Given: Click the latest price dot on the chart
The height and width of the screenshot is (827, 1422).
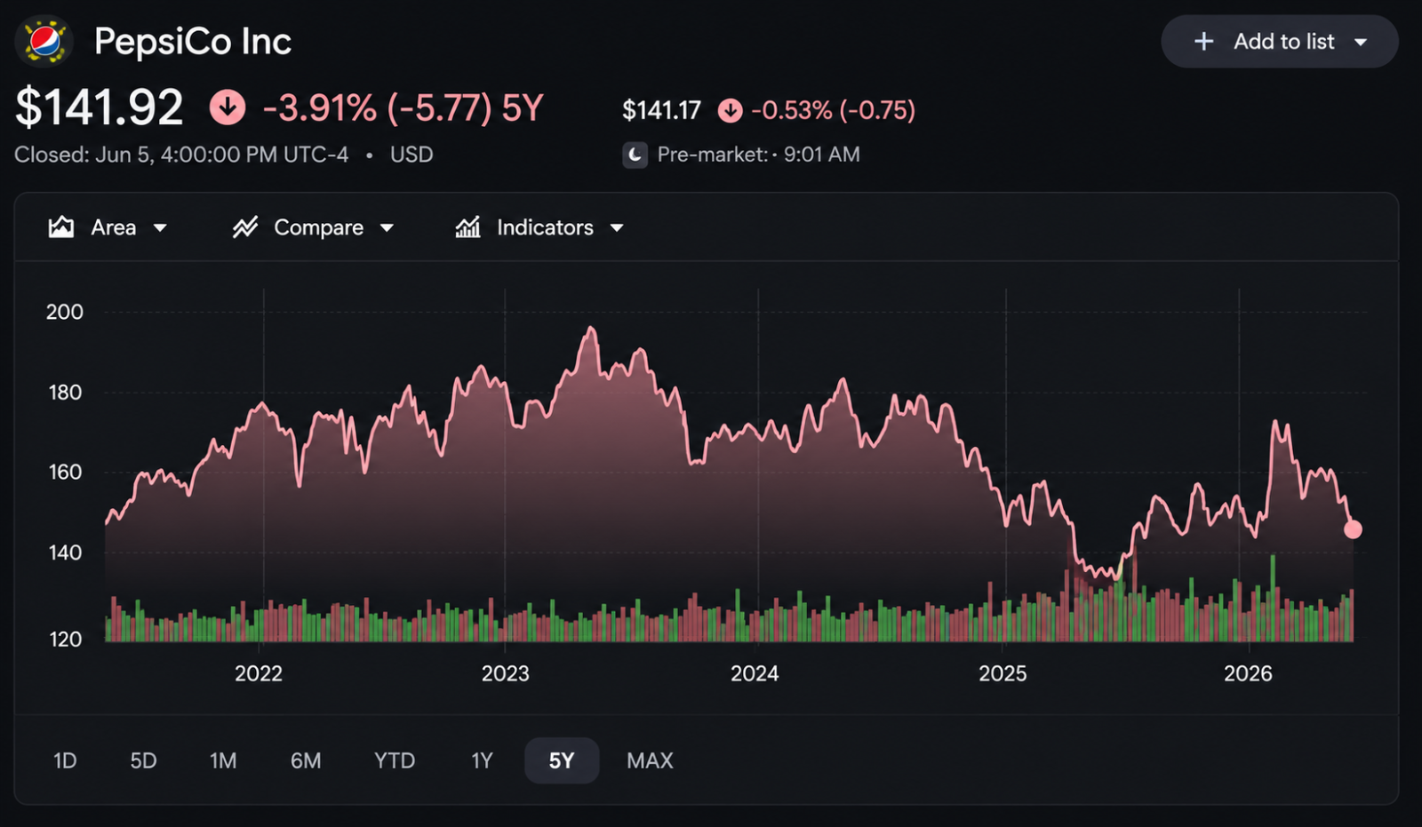Looking at the screenshot, I should click(1353, 529).
